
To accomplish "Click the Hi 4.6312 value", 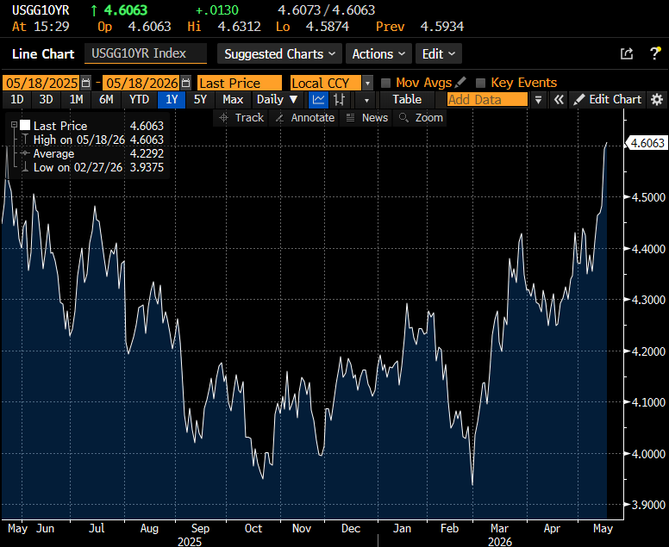I will click(x=240, y=27).
